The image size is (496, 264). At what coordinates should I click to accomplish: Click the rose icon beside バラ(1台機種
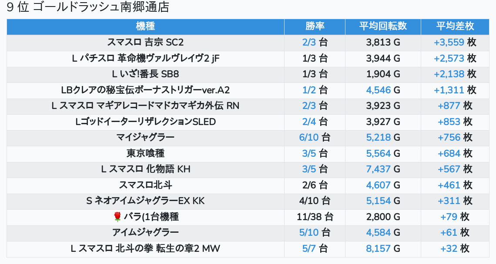point(117,217)
